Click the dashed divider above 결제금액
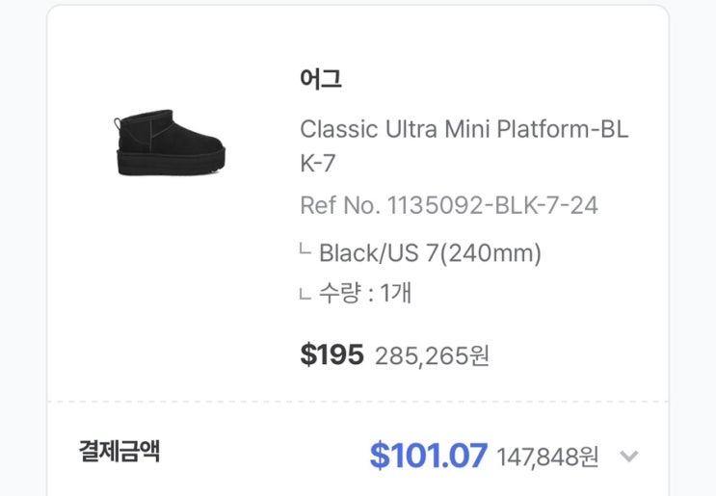716x496 pixels. [x=358, y=403]
